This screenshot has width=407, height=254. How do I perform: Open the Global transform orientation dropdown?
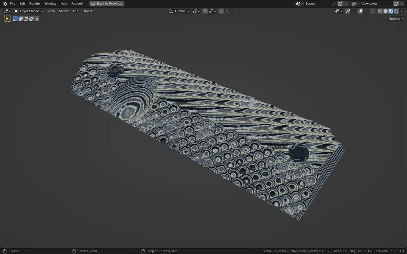(179, 11)
